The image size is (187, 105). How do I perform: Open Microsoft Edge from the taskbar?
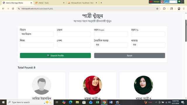71,102
